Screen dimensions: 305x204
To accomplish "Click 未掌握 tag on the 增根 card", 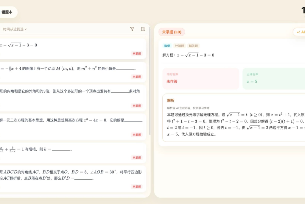I will (x=136, y=158).
